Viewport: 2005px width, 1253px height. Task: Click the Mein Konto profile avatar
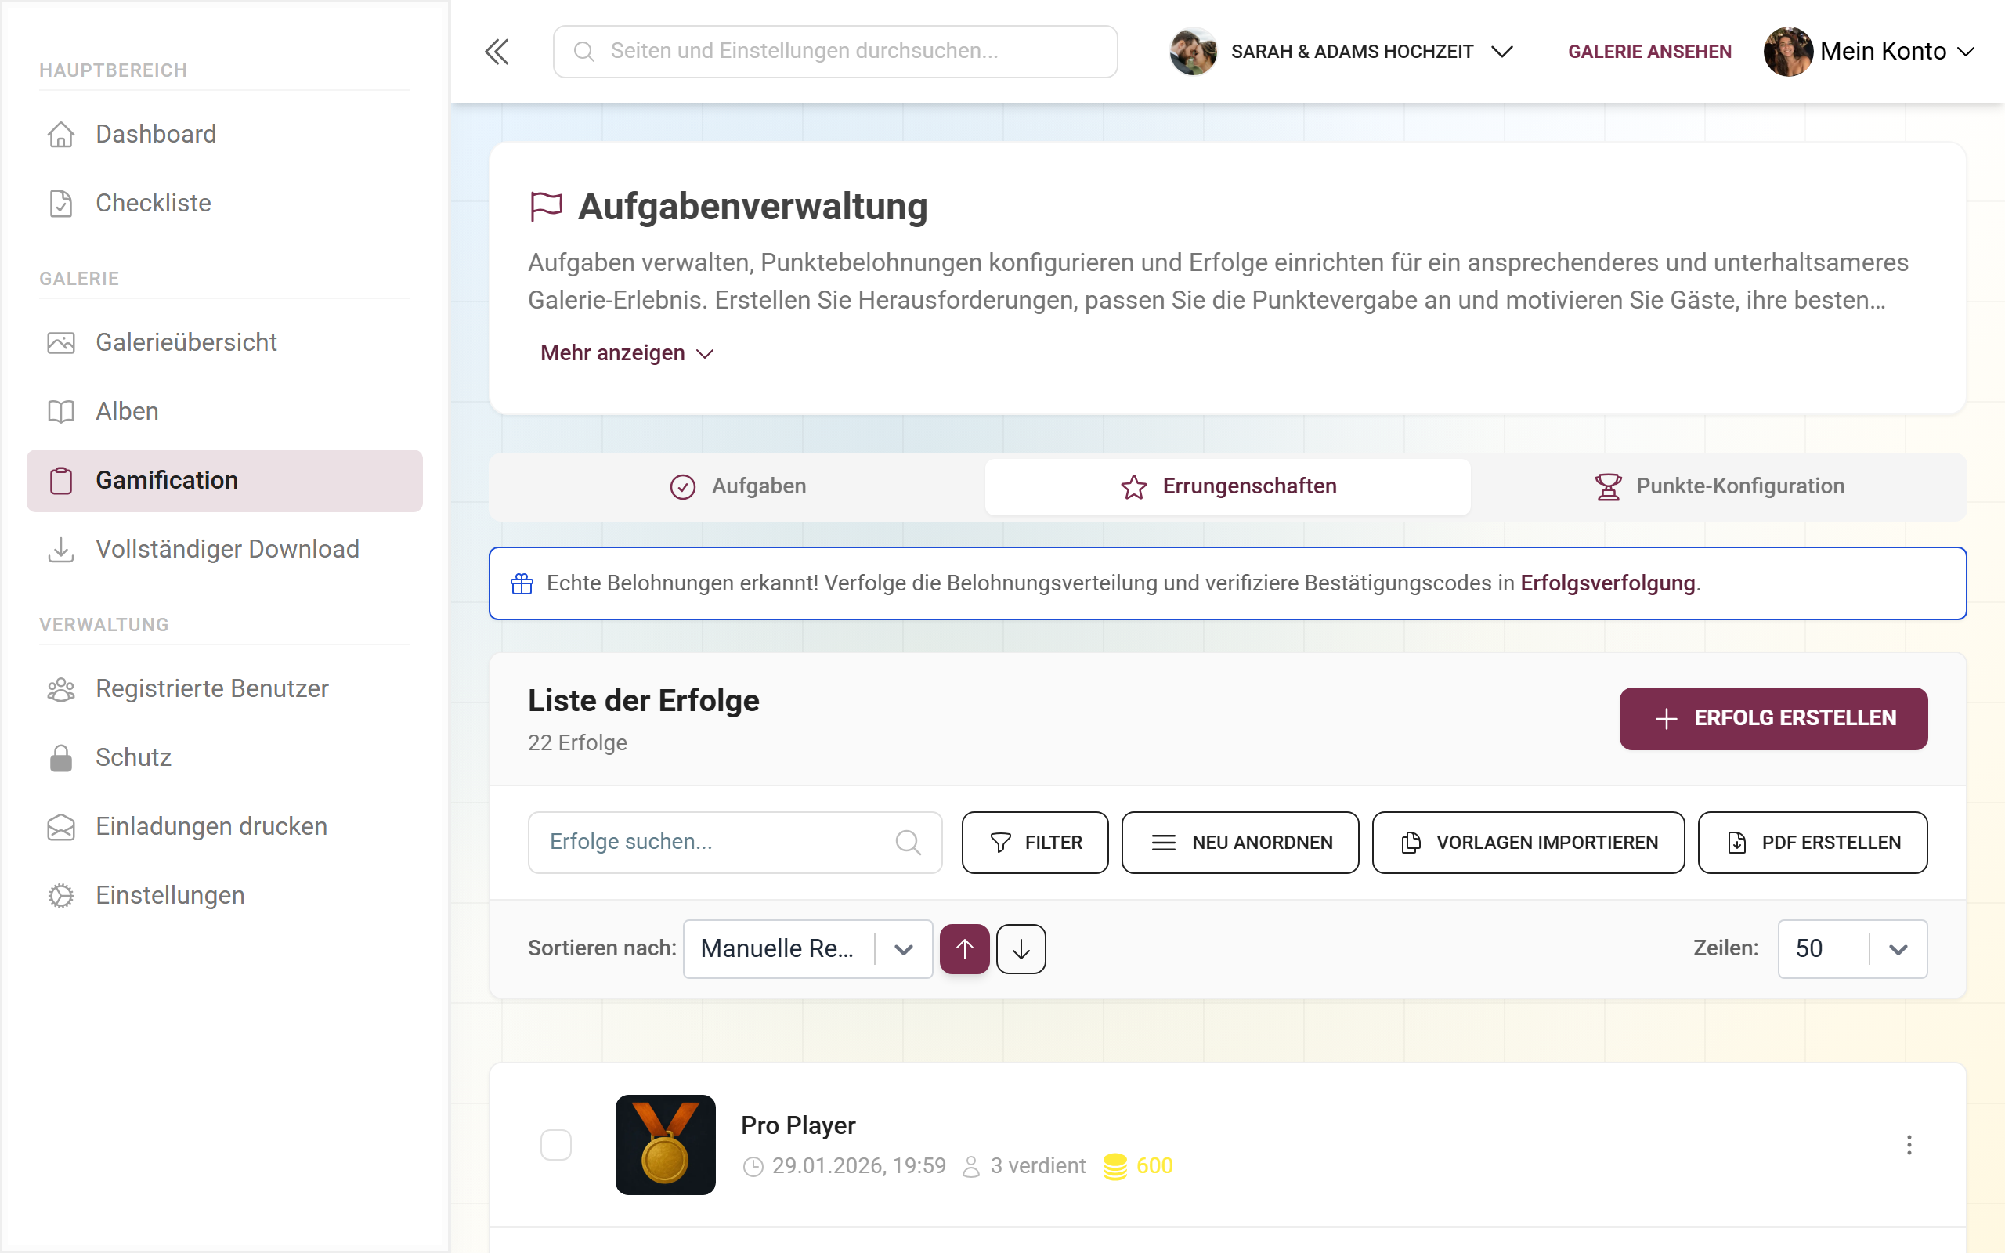point(1788,52)
